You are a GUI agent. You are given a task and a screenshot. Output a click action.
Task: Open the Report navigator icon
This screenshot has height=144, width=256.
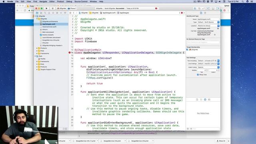point(65,13)
